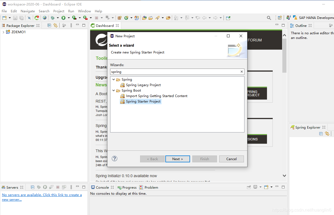Toggle Focus on Active Task in Spring Explorer
Image resolution: width=334 pixels, height=215 pixels.
click(327, 134)
